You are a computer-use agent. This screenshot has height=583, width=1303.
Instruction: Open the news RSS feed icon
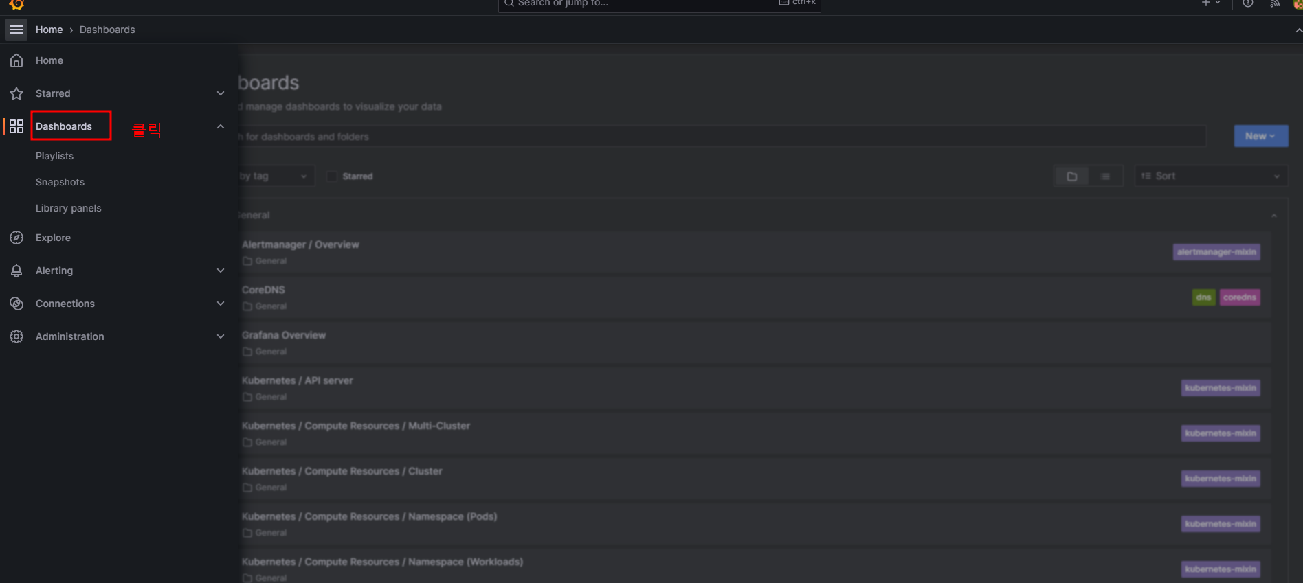(1275, 3)
